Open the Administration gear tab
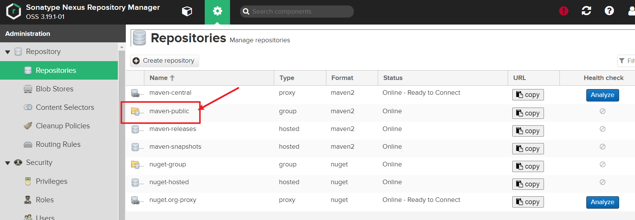Image resolution: width=635 pixels, height=220 pixels. click(x=217, y=11)
